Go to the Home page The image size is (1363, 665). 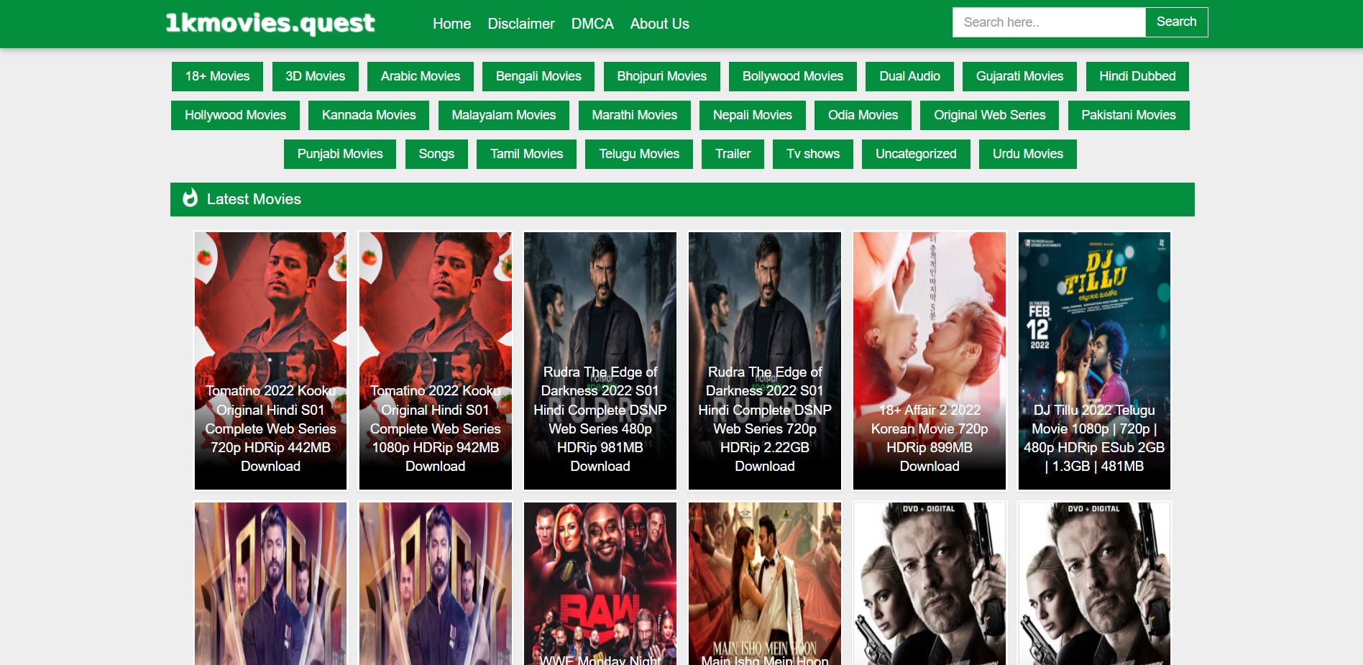pos(451,24)
